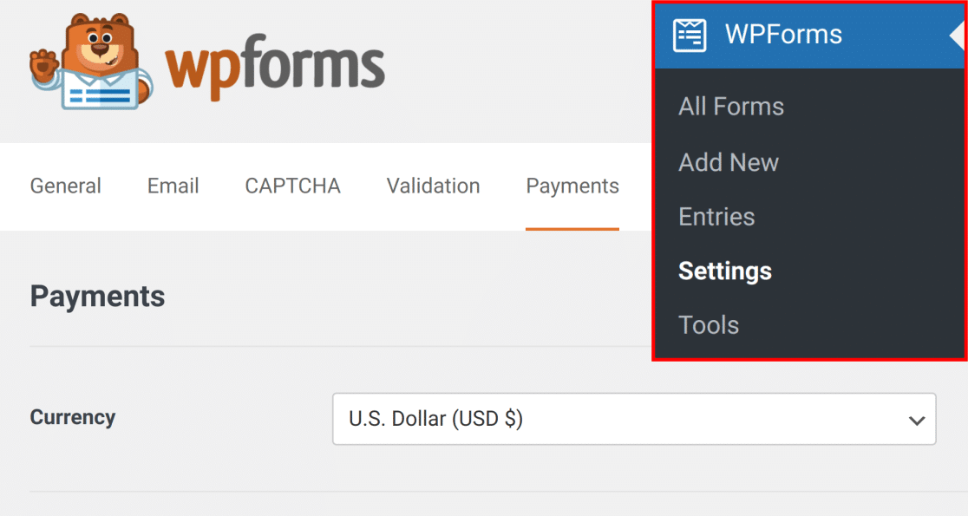This screenshot has width=968, height=516.
Task: Click the active Payments tab
Action: pos(572,186)
